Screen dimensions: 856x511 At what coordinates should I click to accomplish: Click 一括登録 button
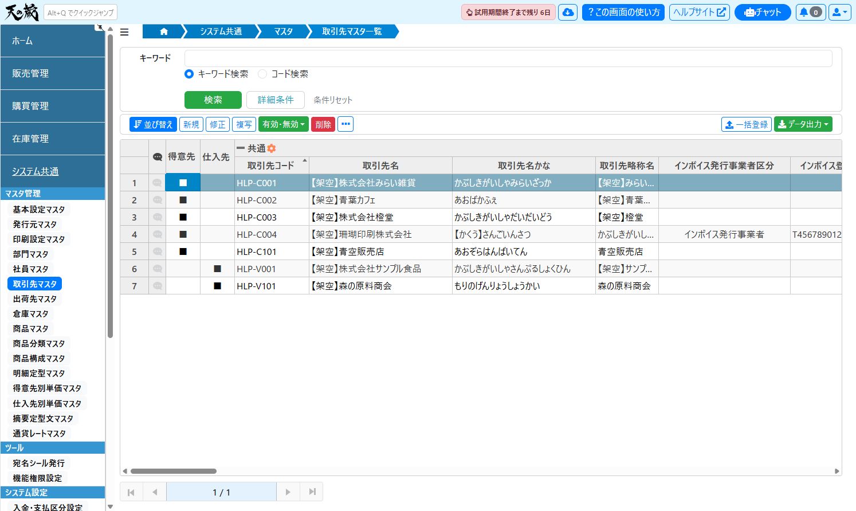747,124
